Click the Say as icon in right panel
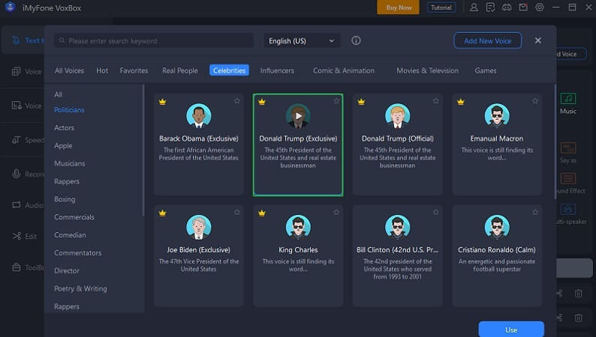 pyautogui.click(x=568, y=148)
